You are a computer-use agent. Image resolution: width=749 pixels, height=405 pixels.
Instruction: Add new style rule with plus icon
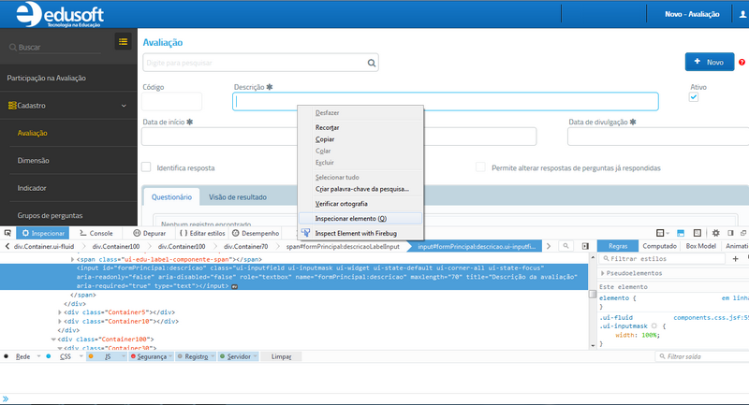pyautogui.click(x=736, y=258)
